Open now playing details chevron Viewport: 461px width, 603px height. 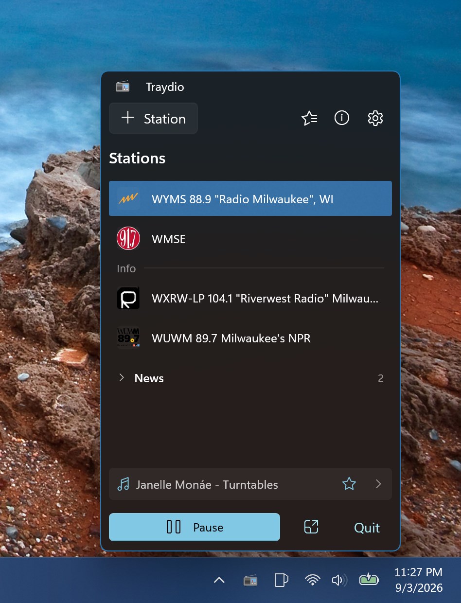pyautogui.click(x=378, y=484)
